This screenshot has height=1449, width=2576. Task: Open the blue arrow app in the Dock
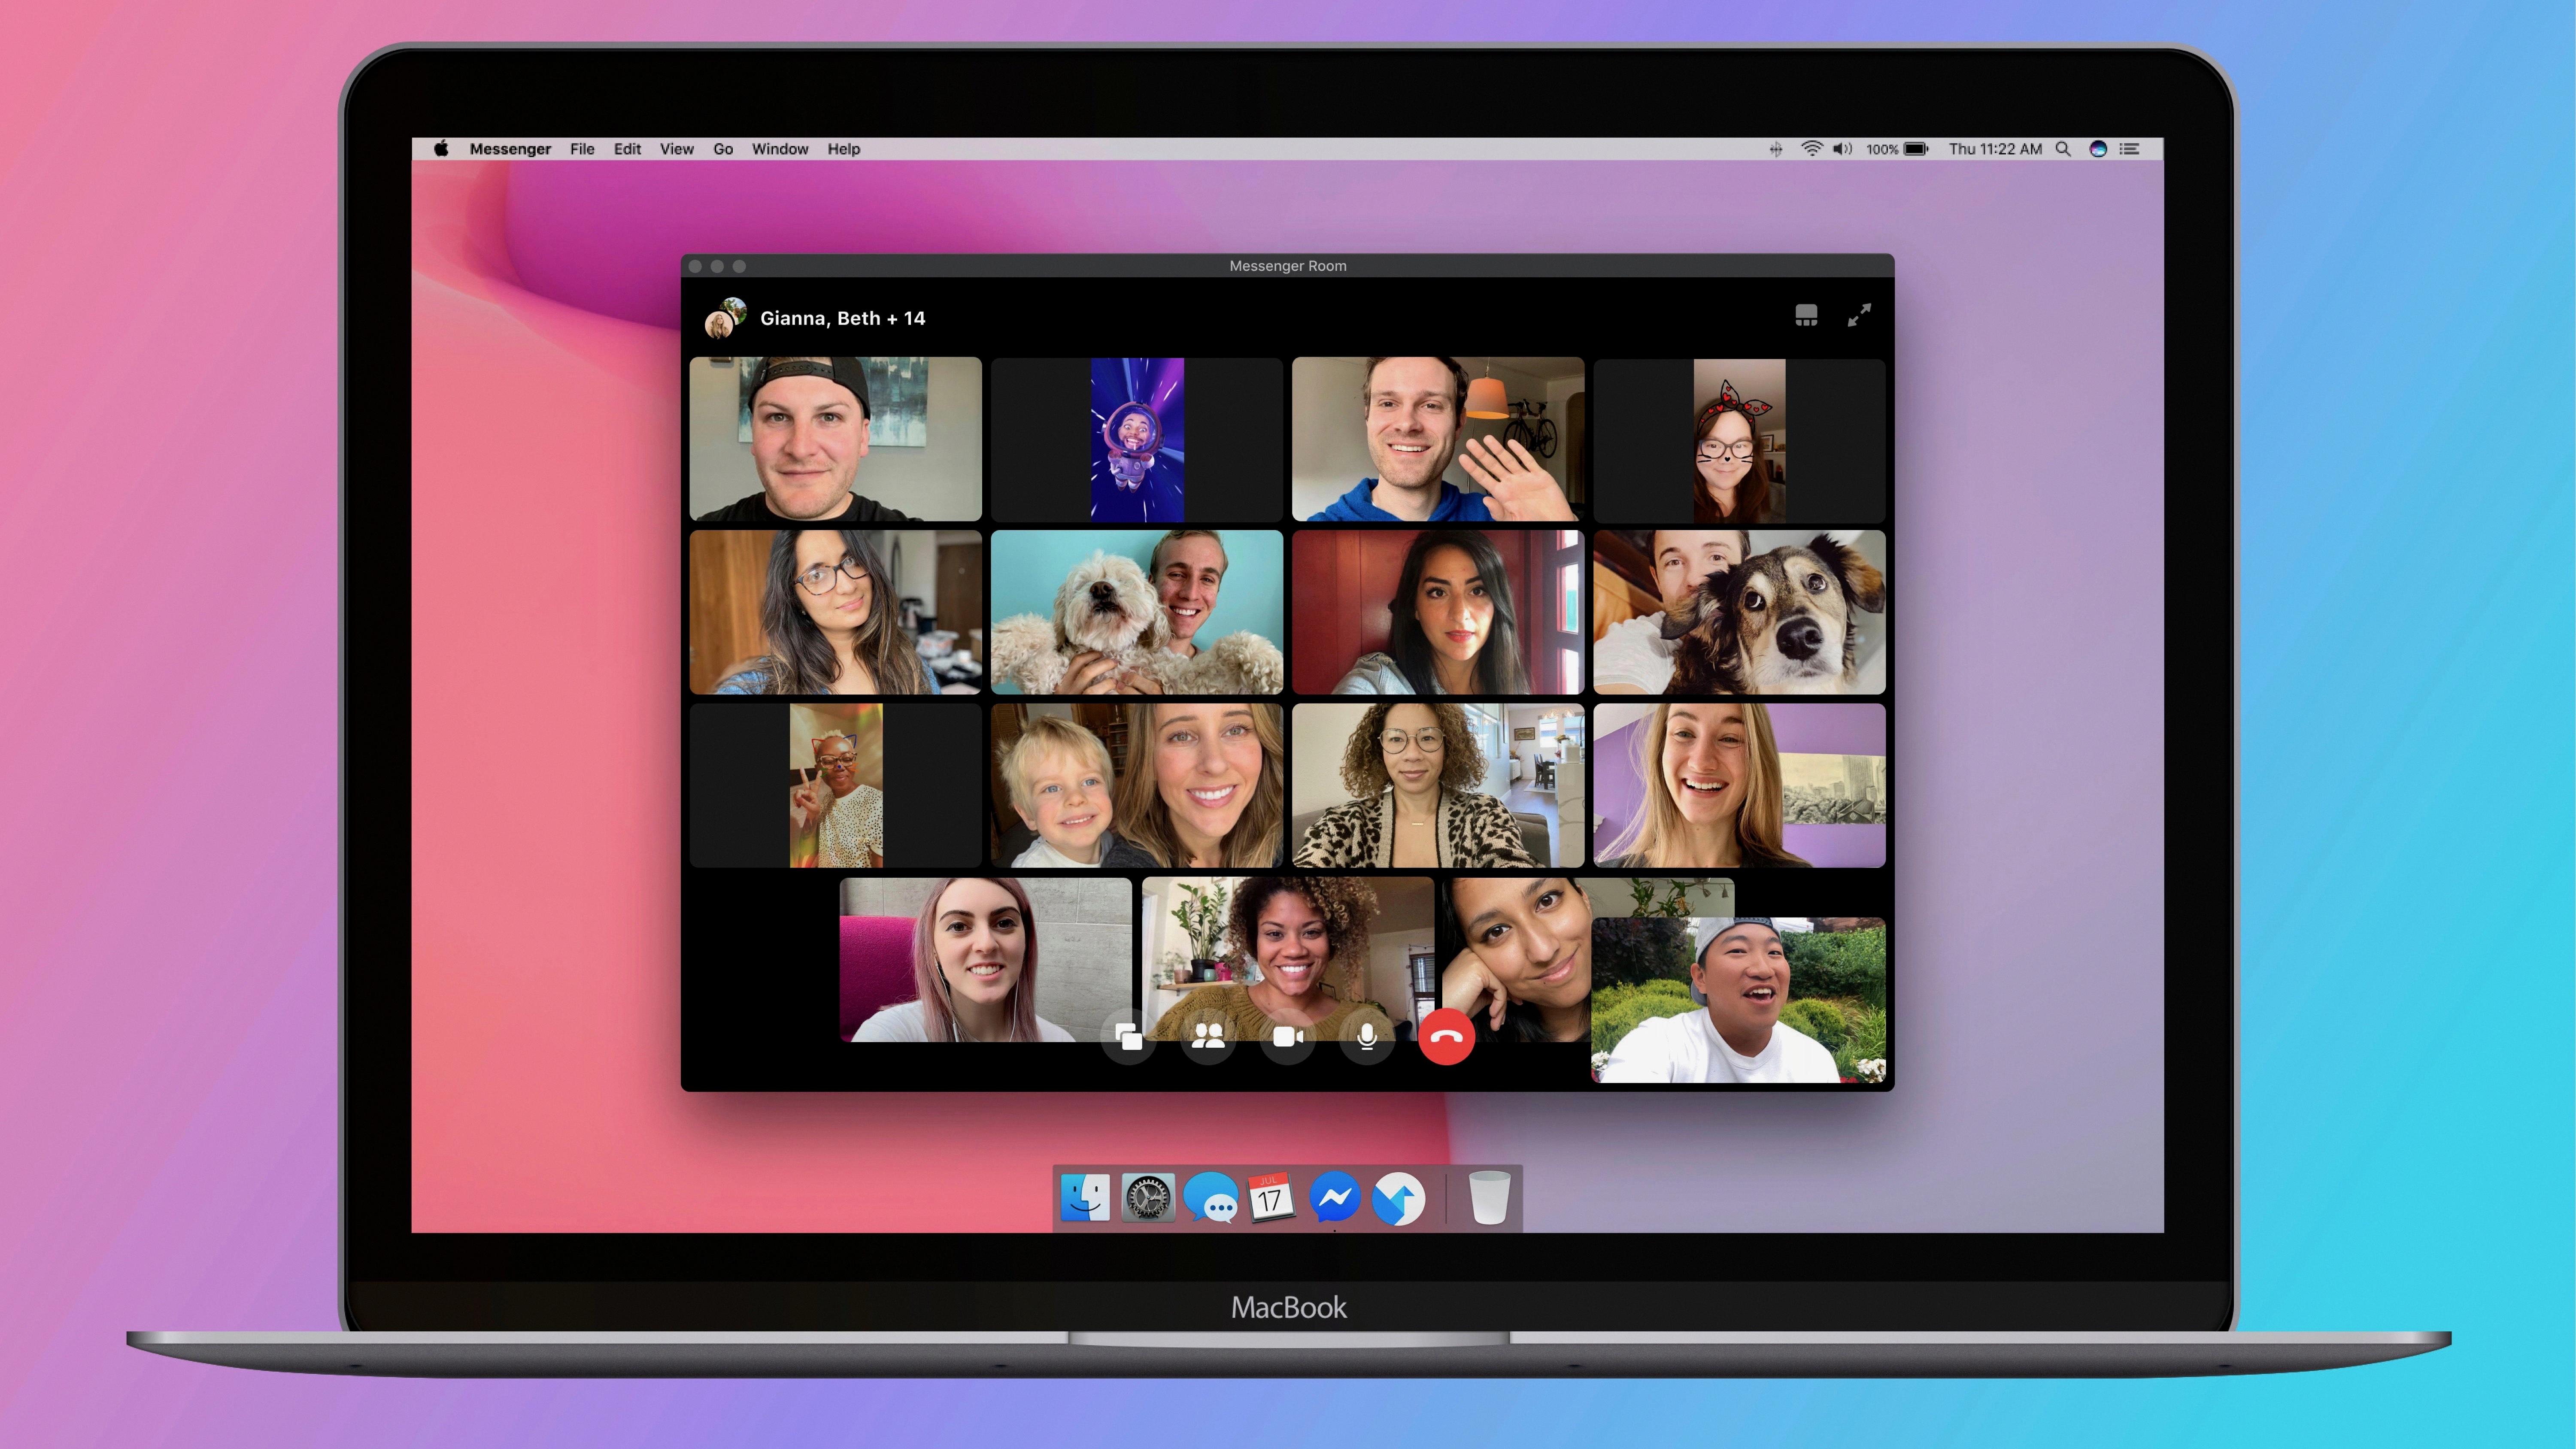pyautogui.click(x=1398, y=1197)
